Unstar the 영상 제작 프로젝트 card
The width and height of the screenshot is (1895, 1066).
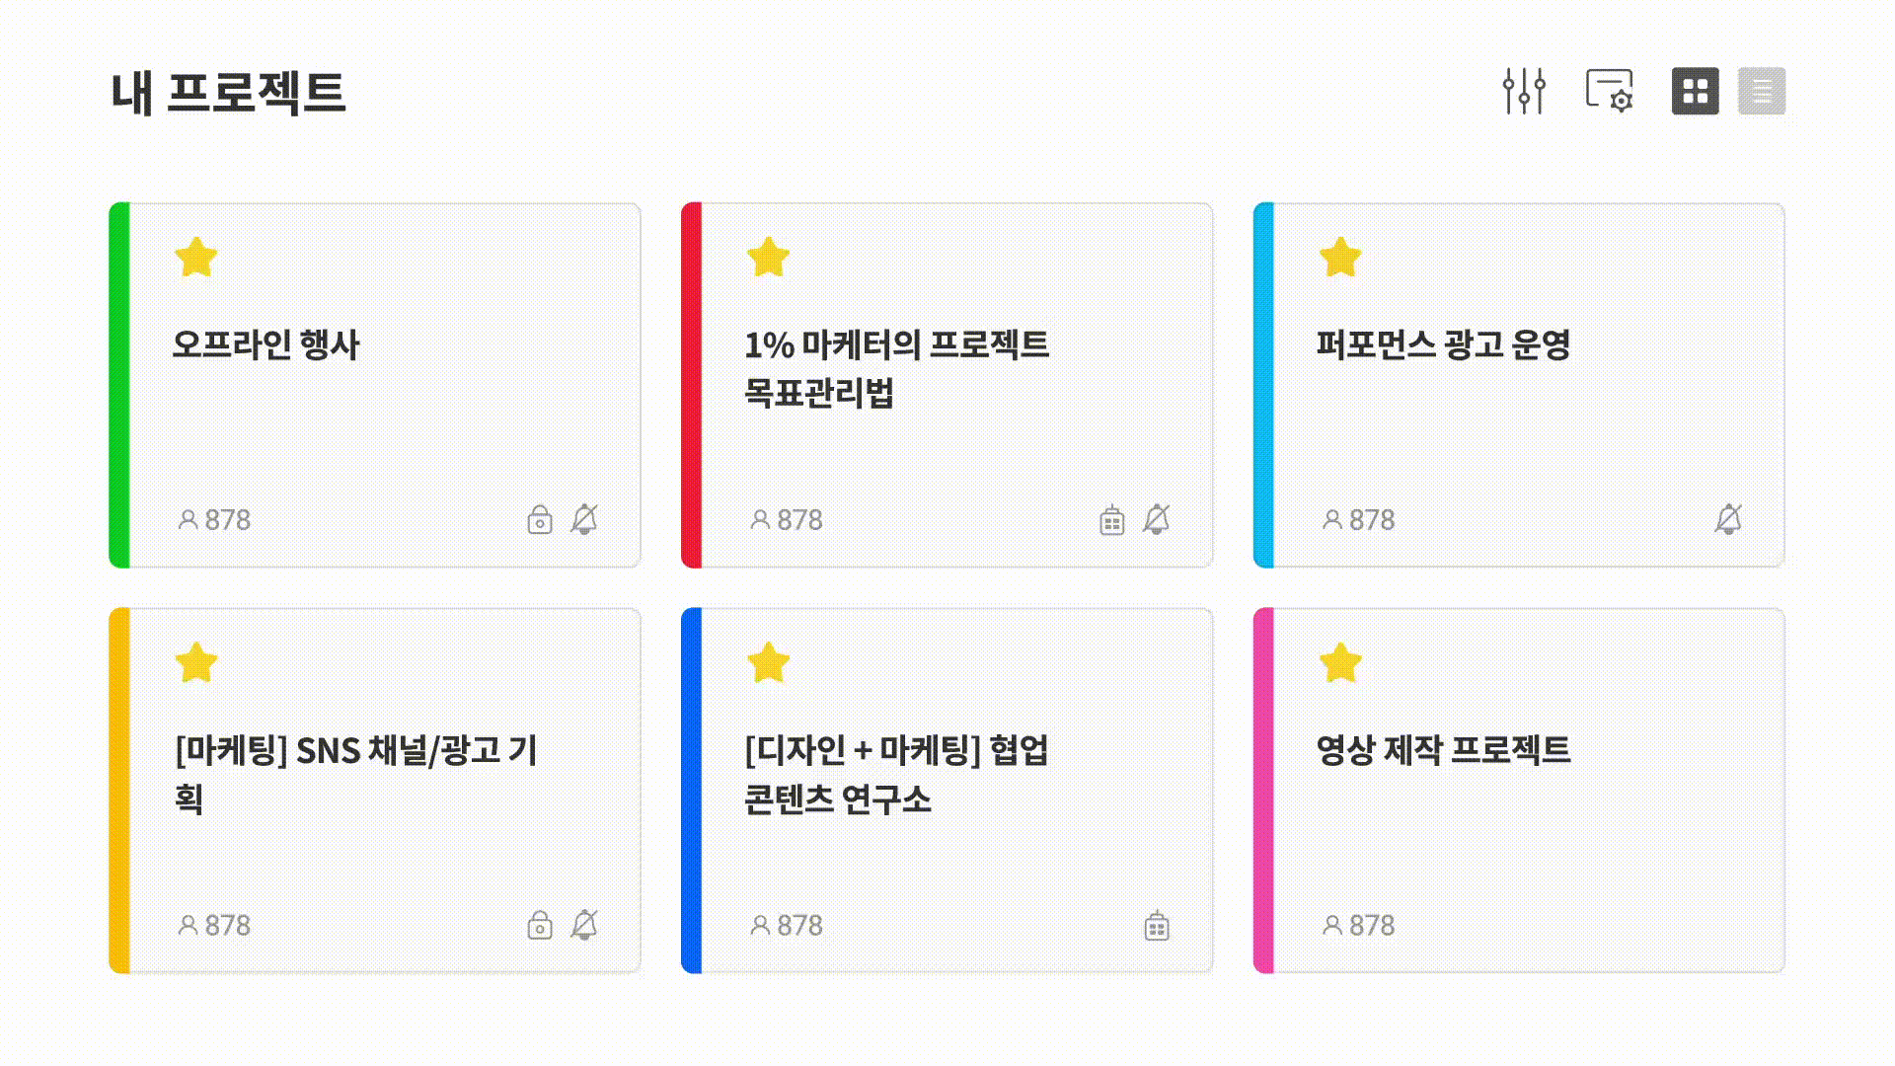1340,662
